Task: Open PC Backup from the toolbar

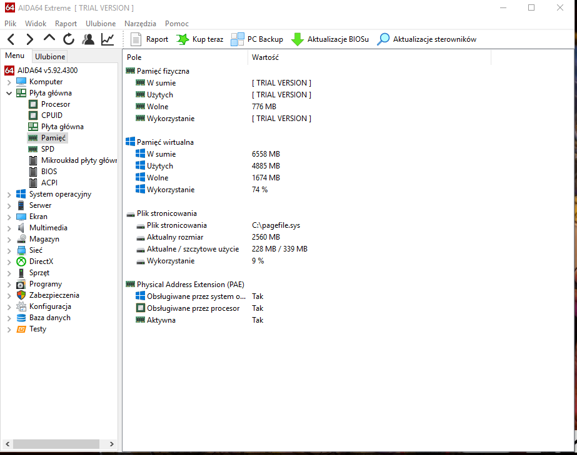Action: (257, 39)
